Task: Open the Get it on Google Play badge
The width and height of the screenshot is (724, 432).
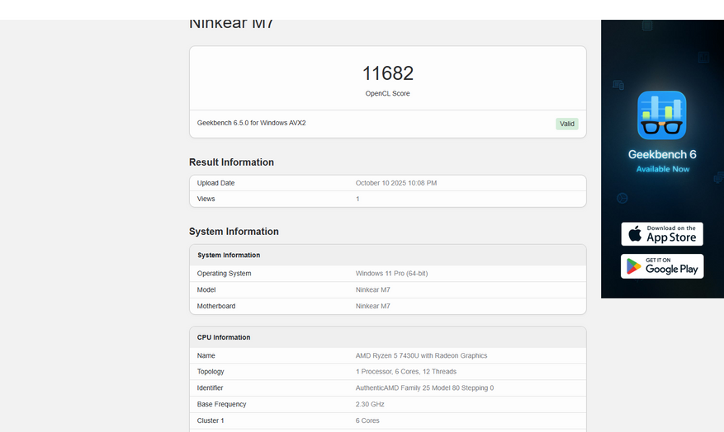Action: [x=662, y=266]
